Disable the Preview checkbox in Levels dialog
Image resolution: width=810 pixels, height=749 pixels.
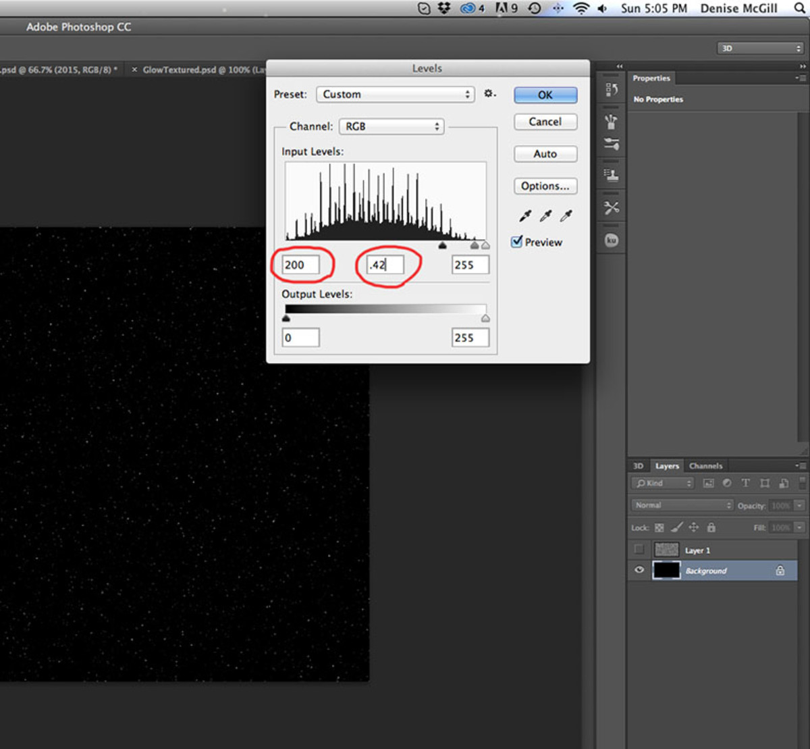click(x=517, y=241)
